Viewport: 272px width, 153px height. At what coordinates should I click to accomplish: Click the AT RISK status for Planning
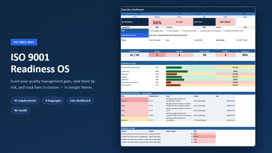[x=235, y=74]
